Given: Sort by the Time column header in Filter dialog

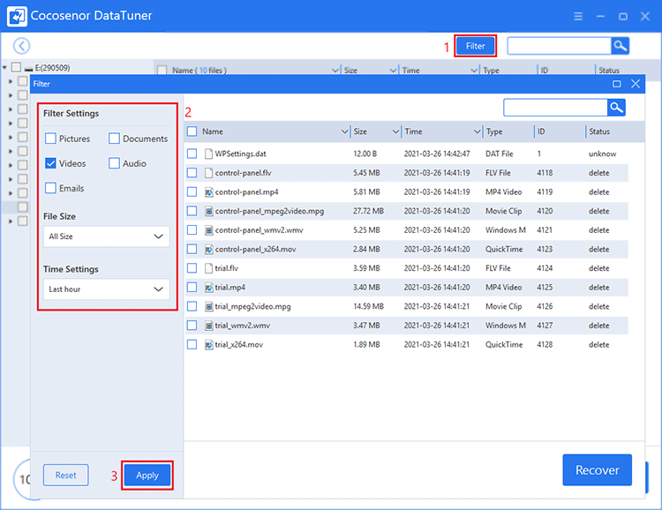Looking at the screenshot, I should click(x=413, y=131).
